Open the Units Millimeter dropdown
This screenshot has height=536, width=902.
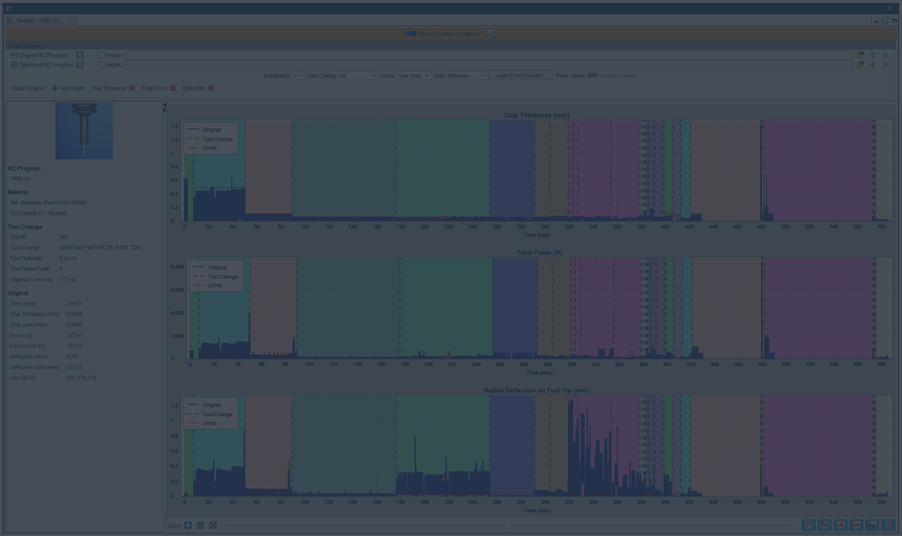click(x=466, y=76)
